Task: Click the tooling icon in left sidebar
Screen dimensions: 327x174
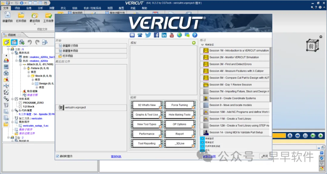Action: [6, 105]
